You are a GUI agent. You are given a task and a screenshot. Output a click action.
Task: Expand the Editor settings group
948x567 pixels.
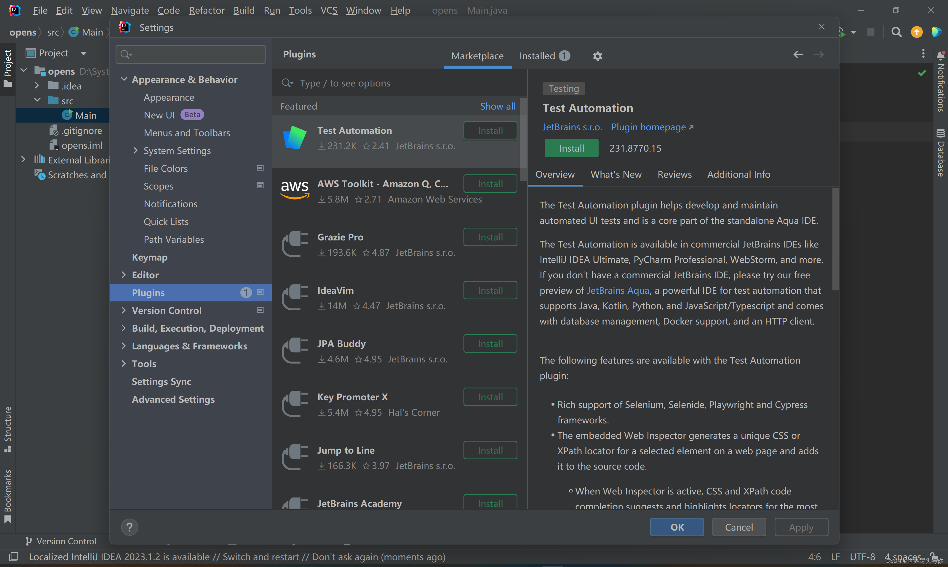124,275
